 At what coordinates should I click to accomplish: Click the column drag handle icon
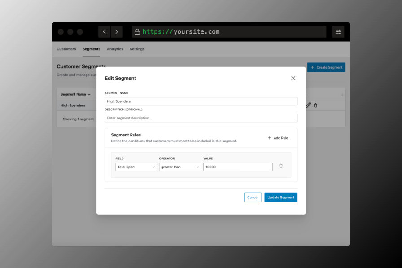click(x=342, y=94)
